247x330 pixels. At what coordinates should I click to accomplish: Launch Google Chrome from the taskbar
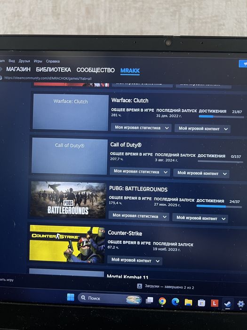tap(162, 301)
